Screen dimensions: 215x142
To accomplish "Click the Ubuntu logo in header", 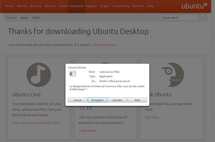I will coord(194,6).
